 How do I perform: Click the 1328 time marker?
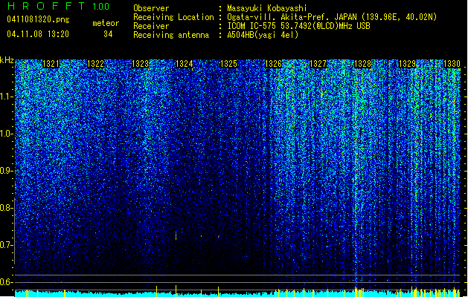coord(362,64)
